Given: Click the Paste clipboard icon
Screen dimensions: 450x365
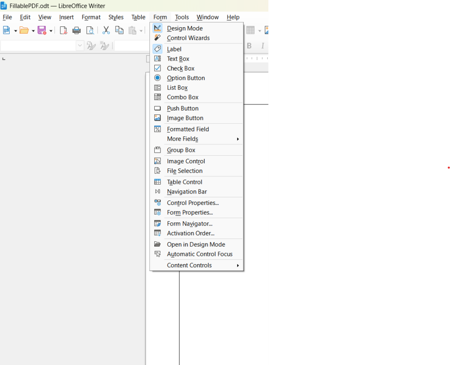Looking at the screenshot, I should click(132, 30).
